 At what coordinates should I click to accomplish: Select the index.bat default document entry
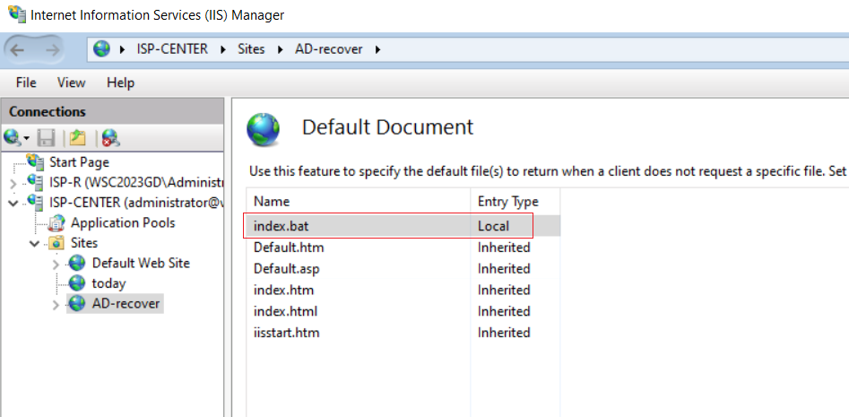pyautogui.click(x=403, y=226)
